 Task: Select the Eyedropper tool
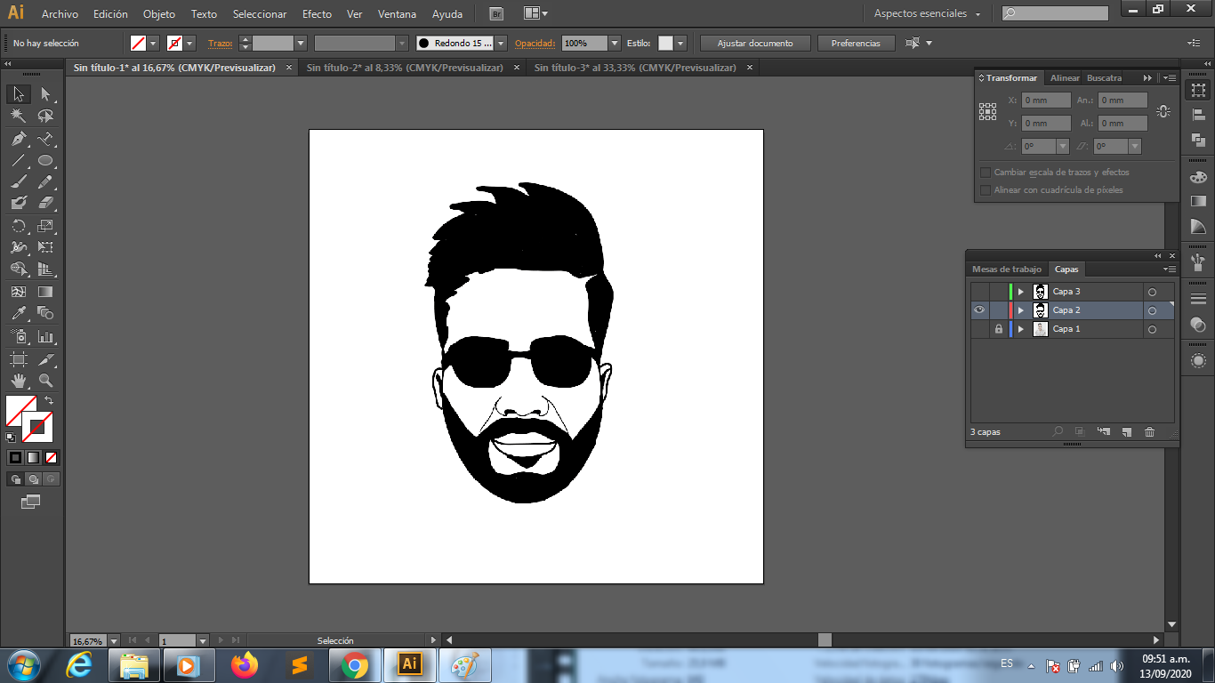coord(19,313)
